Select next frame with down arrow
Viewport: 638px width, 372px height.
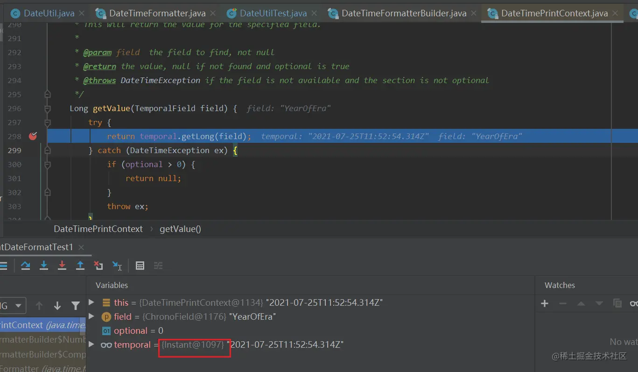tap(57, 306)
